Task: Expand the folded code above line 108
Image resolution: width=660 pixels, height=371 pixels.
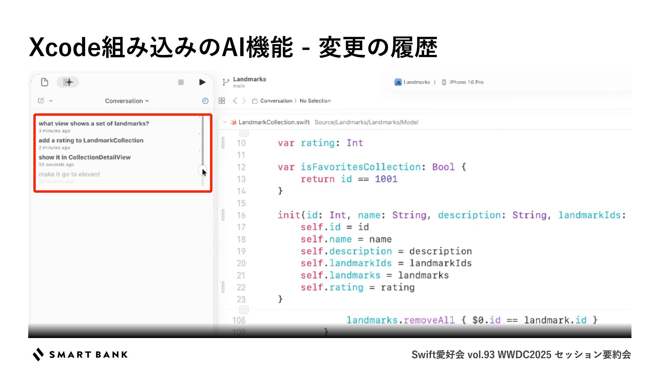Action: (243, 310)
